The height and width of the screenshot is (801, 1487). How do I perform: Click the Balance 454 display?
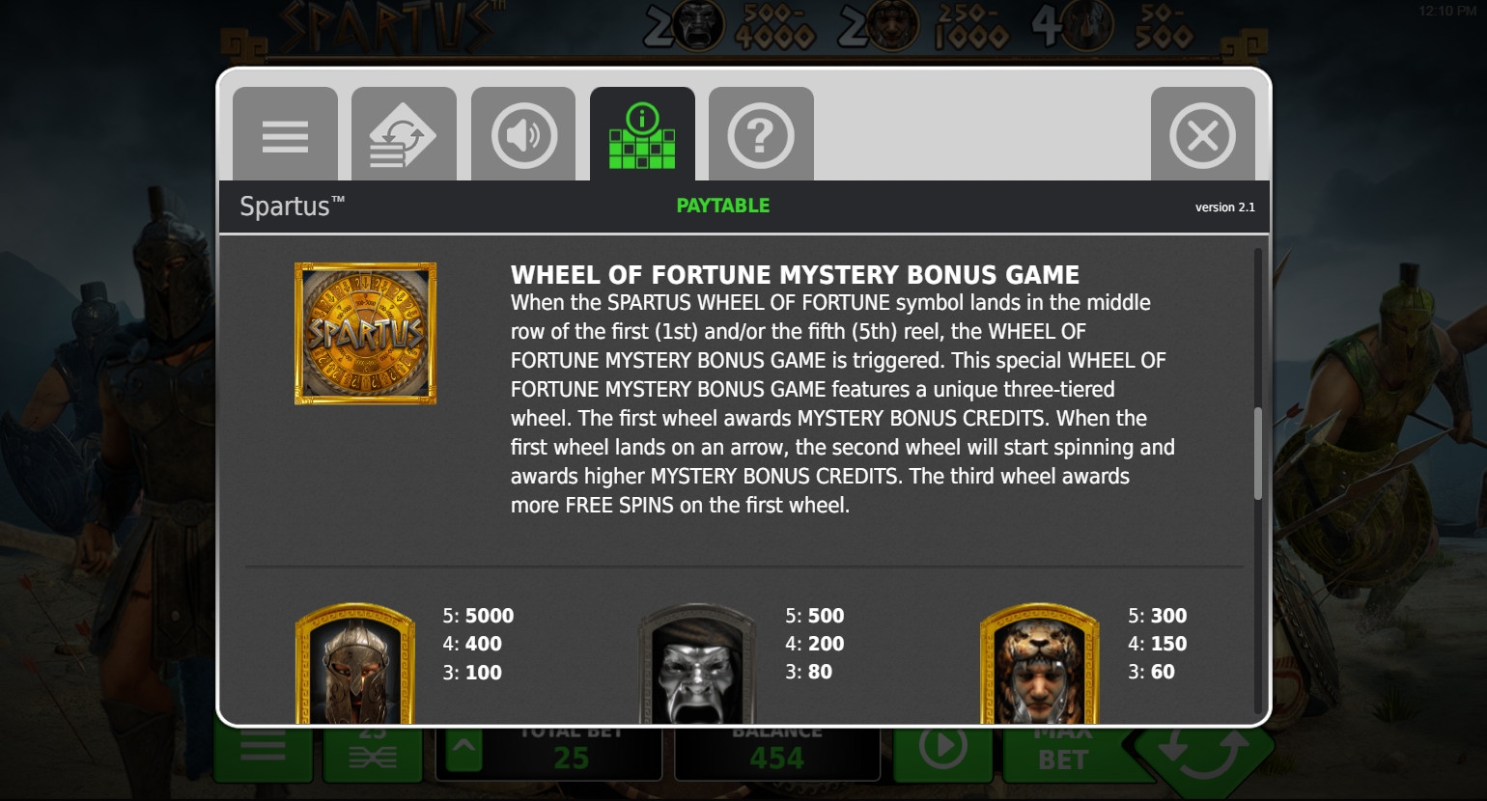(x=777, y=753)
